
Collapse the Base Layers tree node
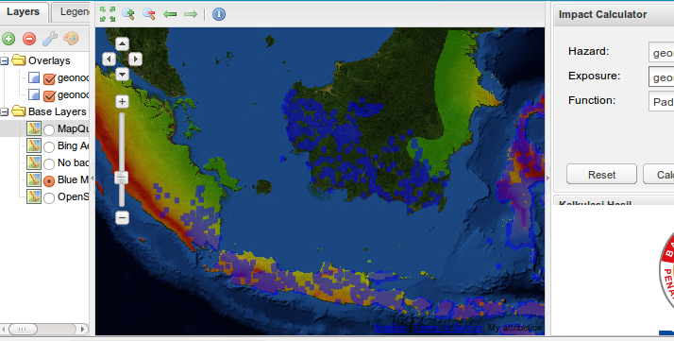[4, 112]
